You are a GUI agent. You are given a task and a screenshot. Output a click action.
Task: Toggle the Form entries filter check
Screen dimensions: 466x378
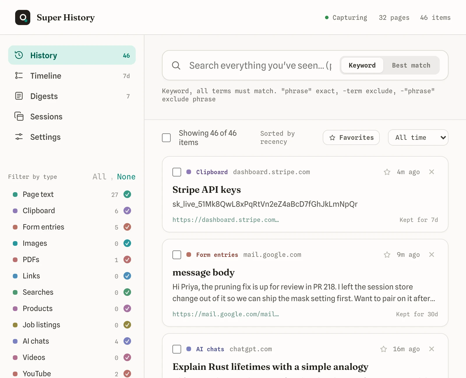tap(127, 227)
